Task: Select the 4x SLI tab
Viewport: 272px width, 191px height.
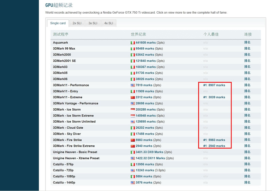Action: [108, 23]
